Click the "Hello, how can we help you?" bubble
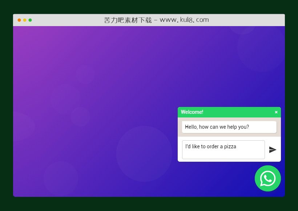298x211 pixels. point(229,127)
